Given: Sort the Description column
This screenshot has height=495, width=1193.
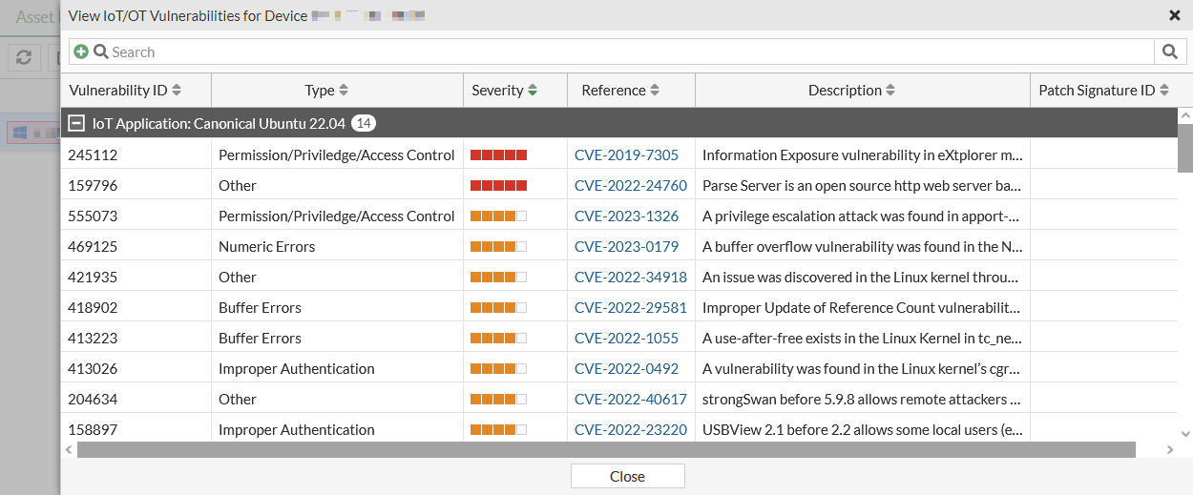Looking at the screenshot, I should point(890,91).
